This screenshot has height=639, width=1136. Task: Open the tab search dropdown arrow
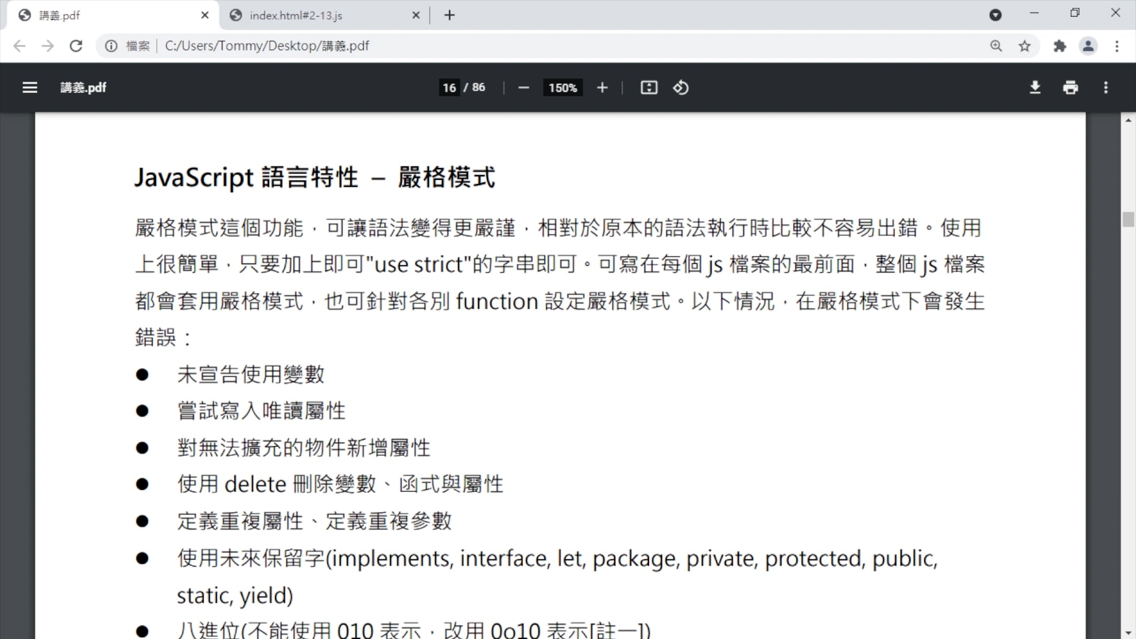click(995, 15)
